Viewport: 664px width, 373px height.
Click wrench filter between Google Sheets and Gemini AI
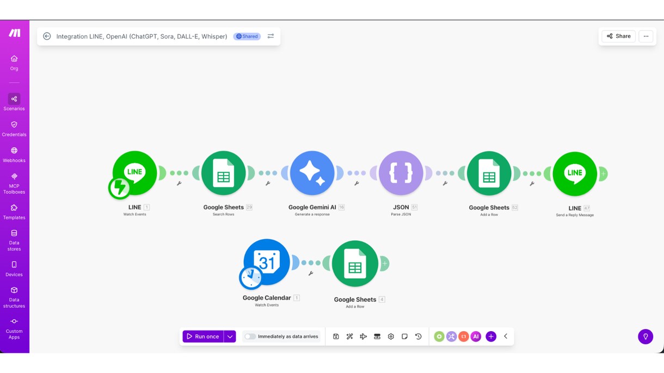[268, 184]
